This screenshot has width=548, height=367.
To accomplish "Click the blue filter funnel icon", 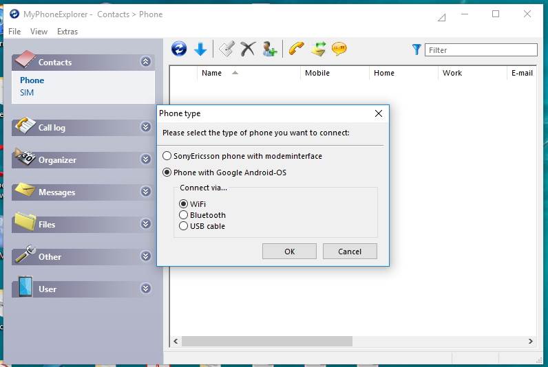I will click(417, 49).
